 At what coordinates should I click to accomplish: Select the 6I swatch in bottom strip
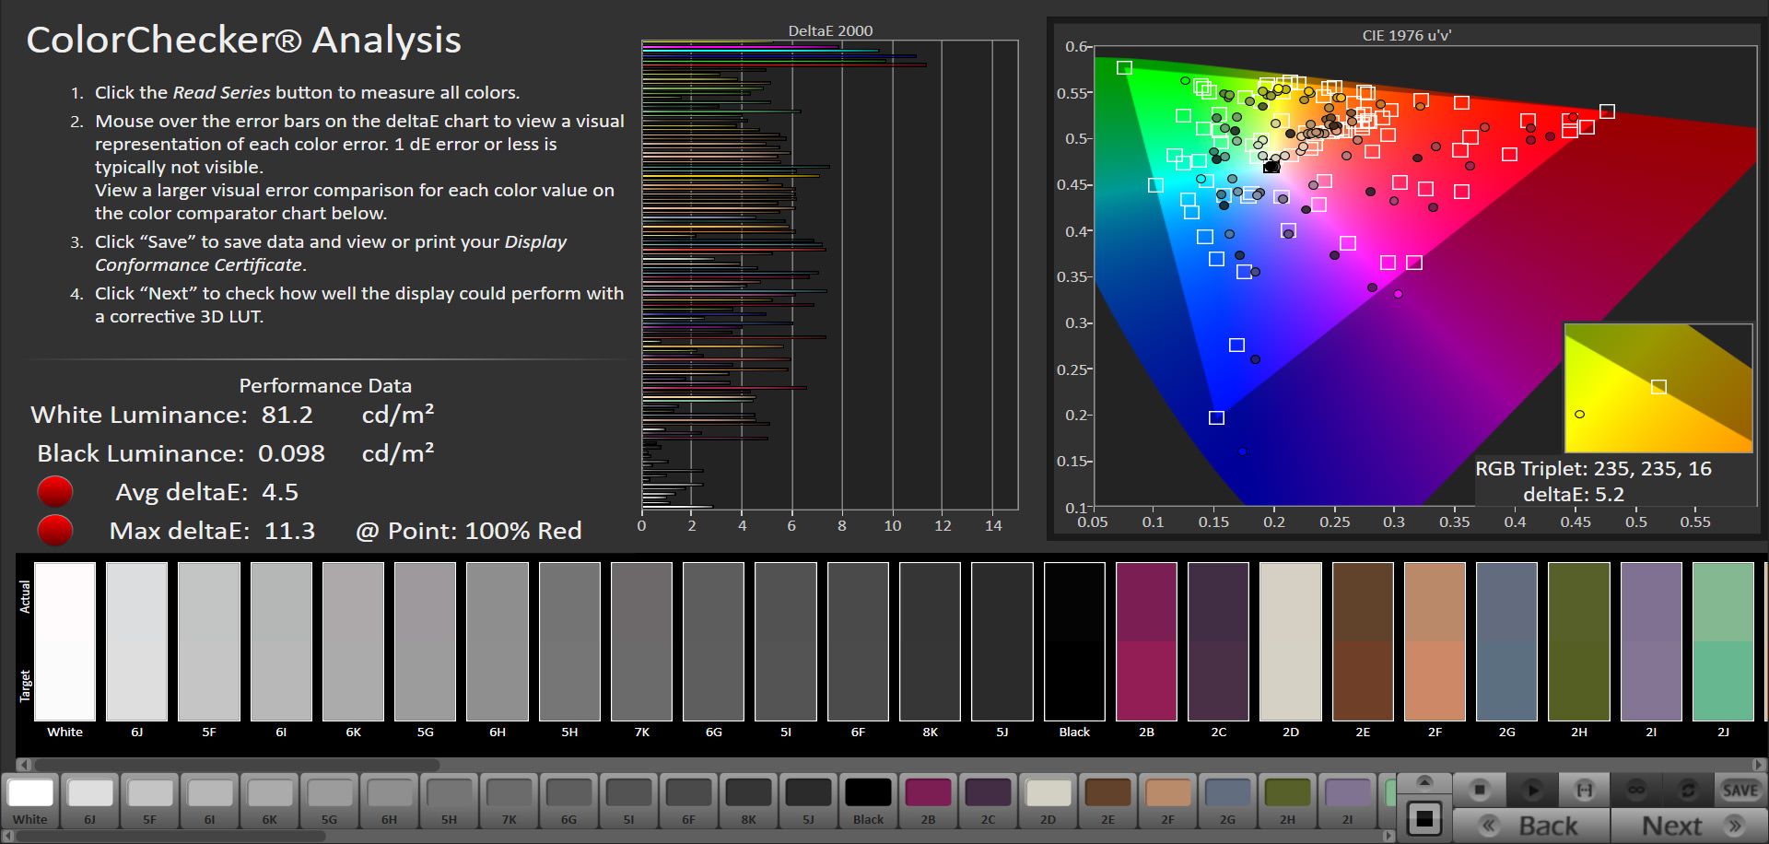click(210, 801)
